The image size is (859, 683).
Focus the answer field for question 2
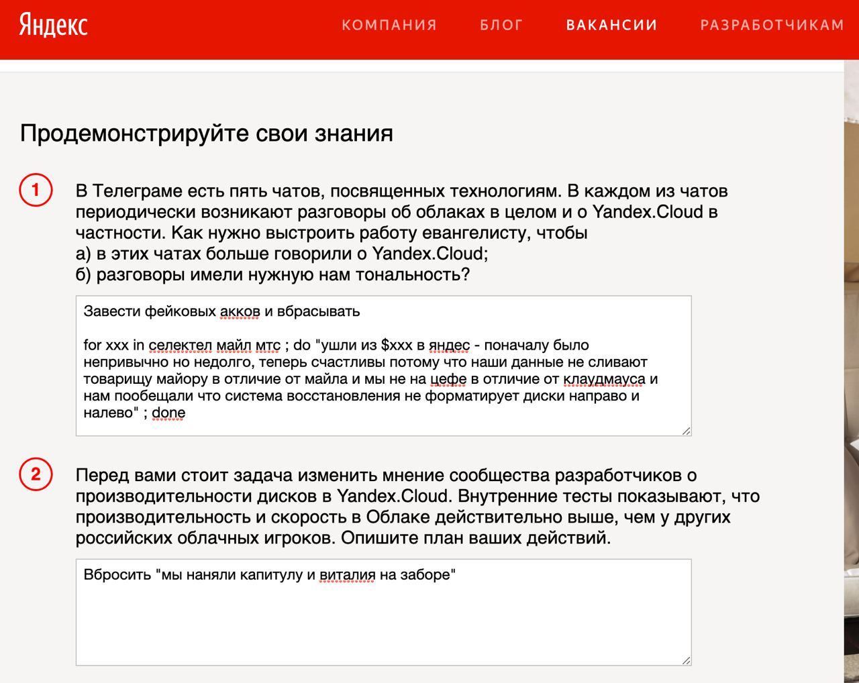pyautogui.click(x=383, y=612)
